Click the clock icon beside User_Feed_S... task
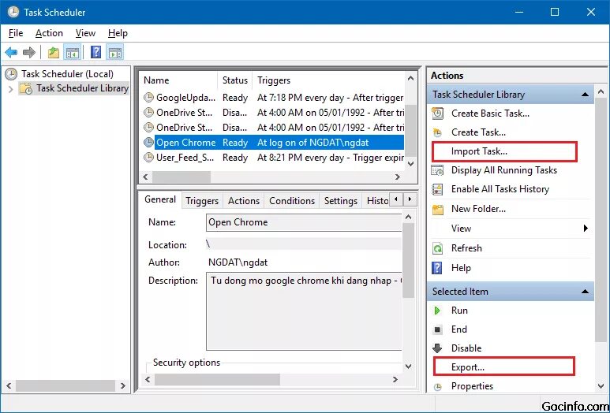Screen dimensions: 610x413 [x=148, y=158]
